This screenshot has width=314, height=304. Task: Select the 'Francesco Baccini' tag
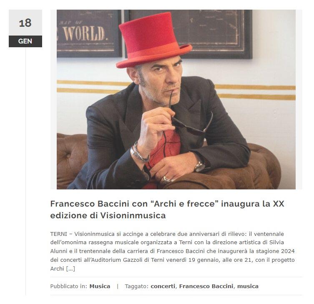click(206, 286)
